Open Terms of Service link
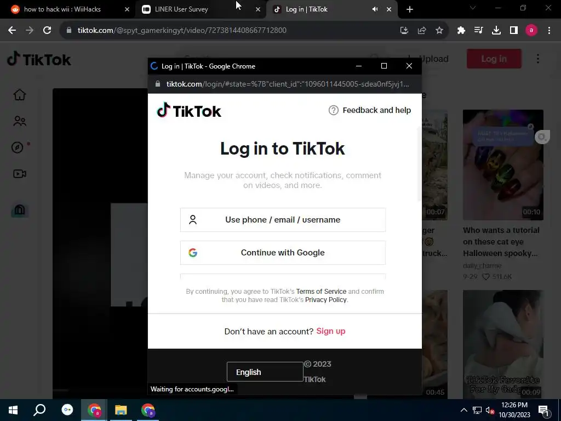The height and width of the screenshot is (421, 561). [321, 292]
